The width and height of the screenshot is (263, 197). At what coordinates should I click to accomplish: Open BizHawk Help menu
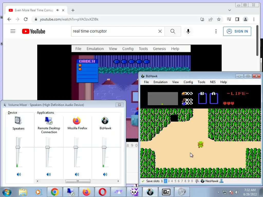click(x=223, y=82)
